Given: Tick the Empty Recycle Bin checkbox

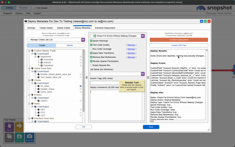Looking at the screenshot, I should pyautogui.click(x=91, y=65).
